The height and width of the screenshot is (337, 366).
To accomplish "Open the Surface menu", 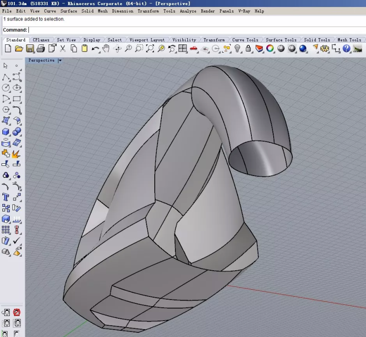I will tap(69, 11).
